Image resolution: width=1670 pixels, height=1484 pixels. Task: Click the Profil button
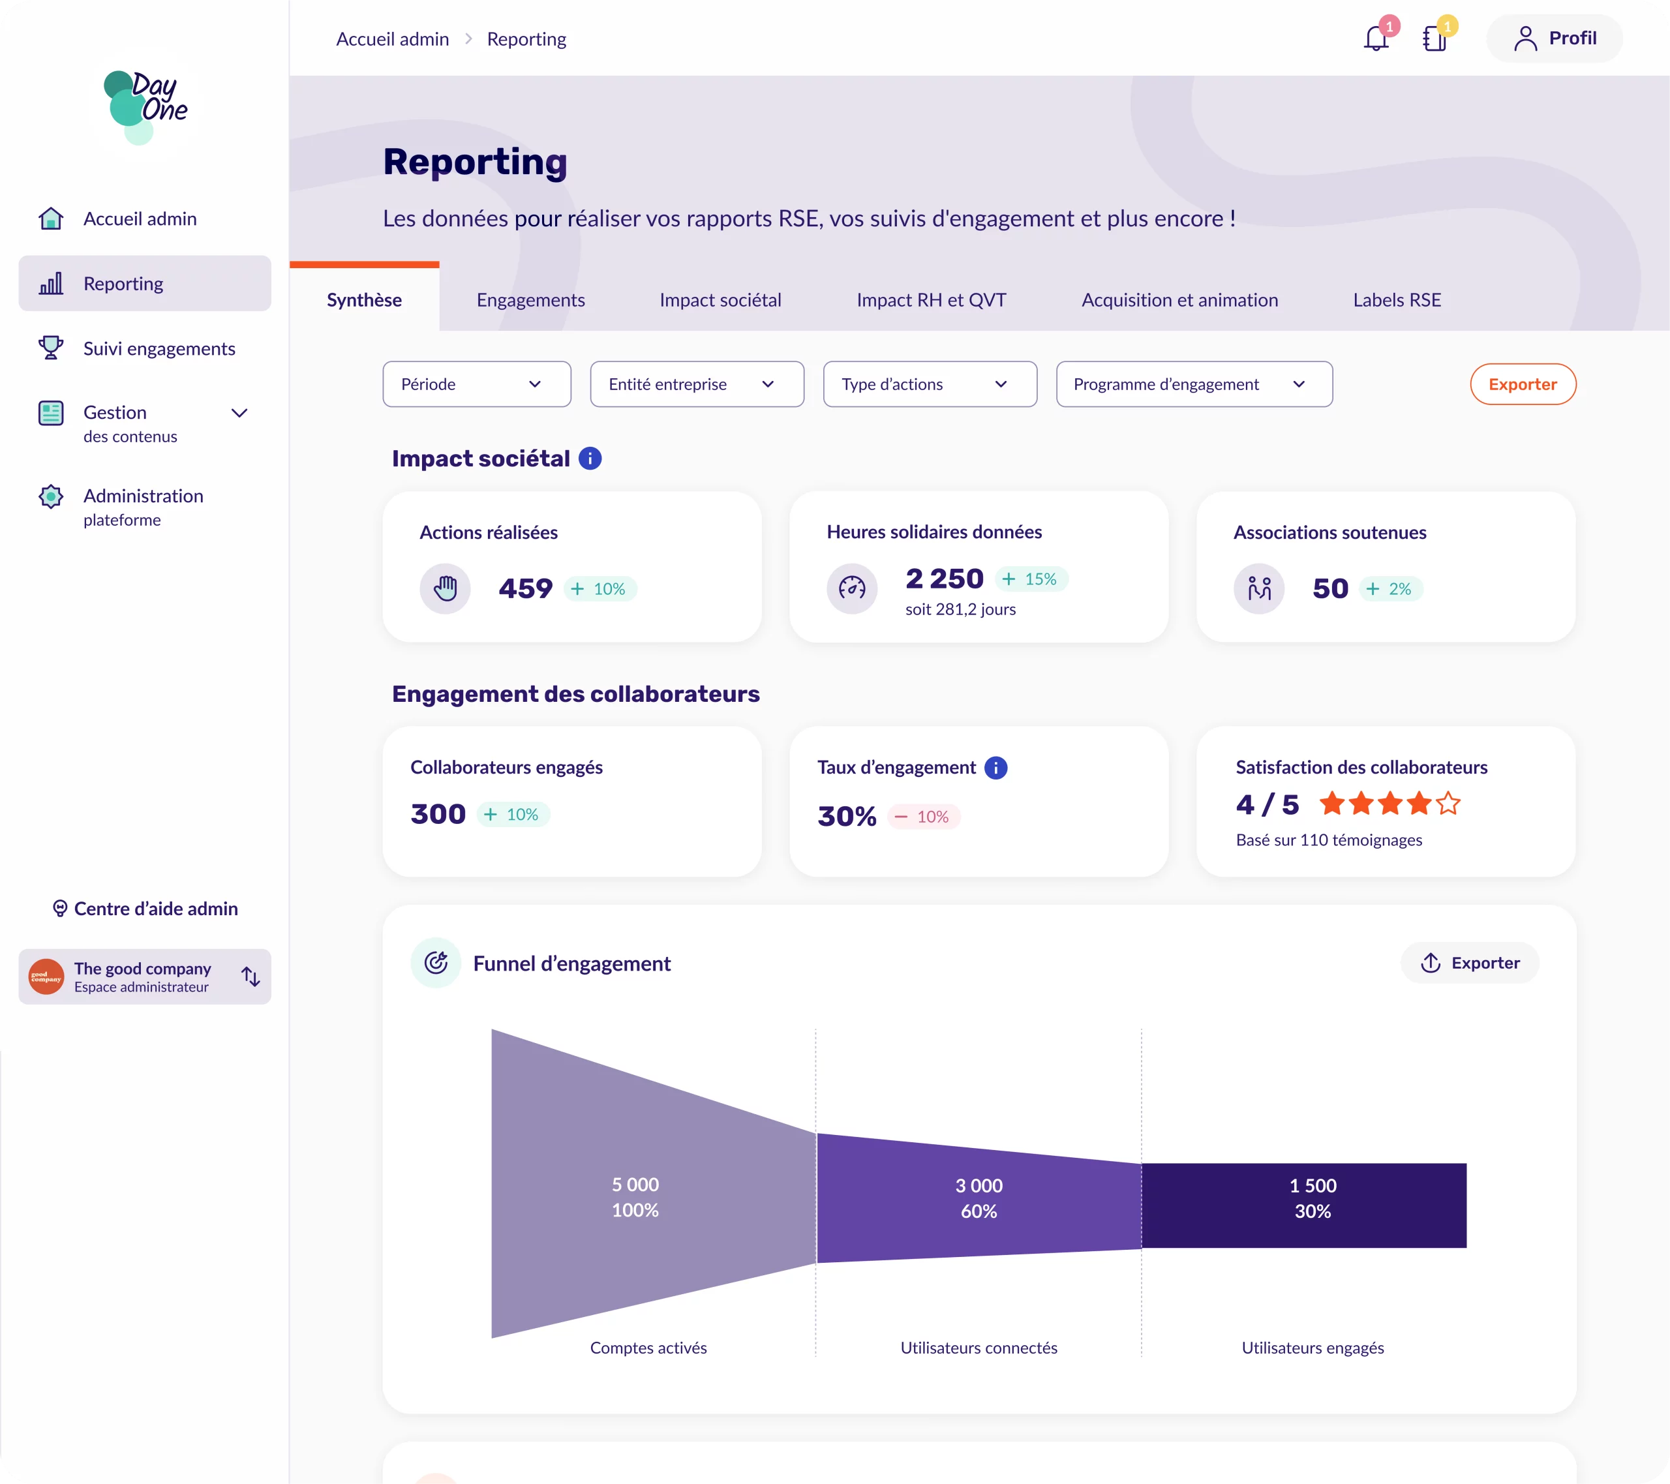(x=1553, y=38)
